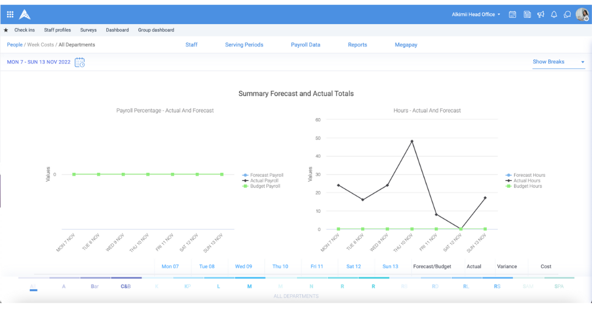This screenshot has height=328, width=592.
Task: Open the profile avatar menu
Action: [582, 14]
